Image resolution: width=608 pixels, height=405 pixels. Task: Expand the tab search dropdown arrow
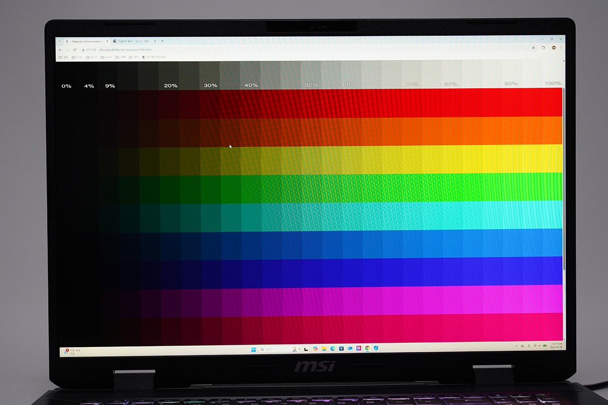tap(59, 41)
